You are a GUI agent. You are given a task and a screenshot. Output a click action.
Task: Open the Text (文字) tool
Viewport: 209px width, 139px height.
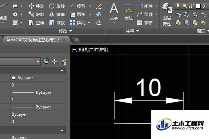(114, 12)
